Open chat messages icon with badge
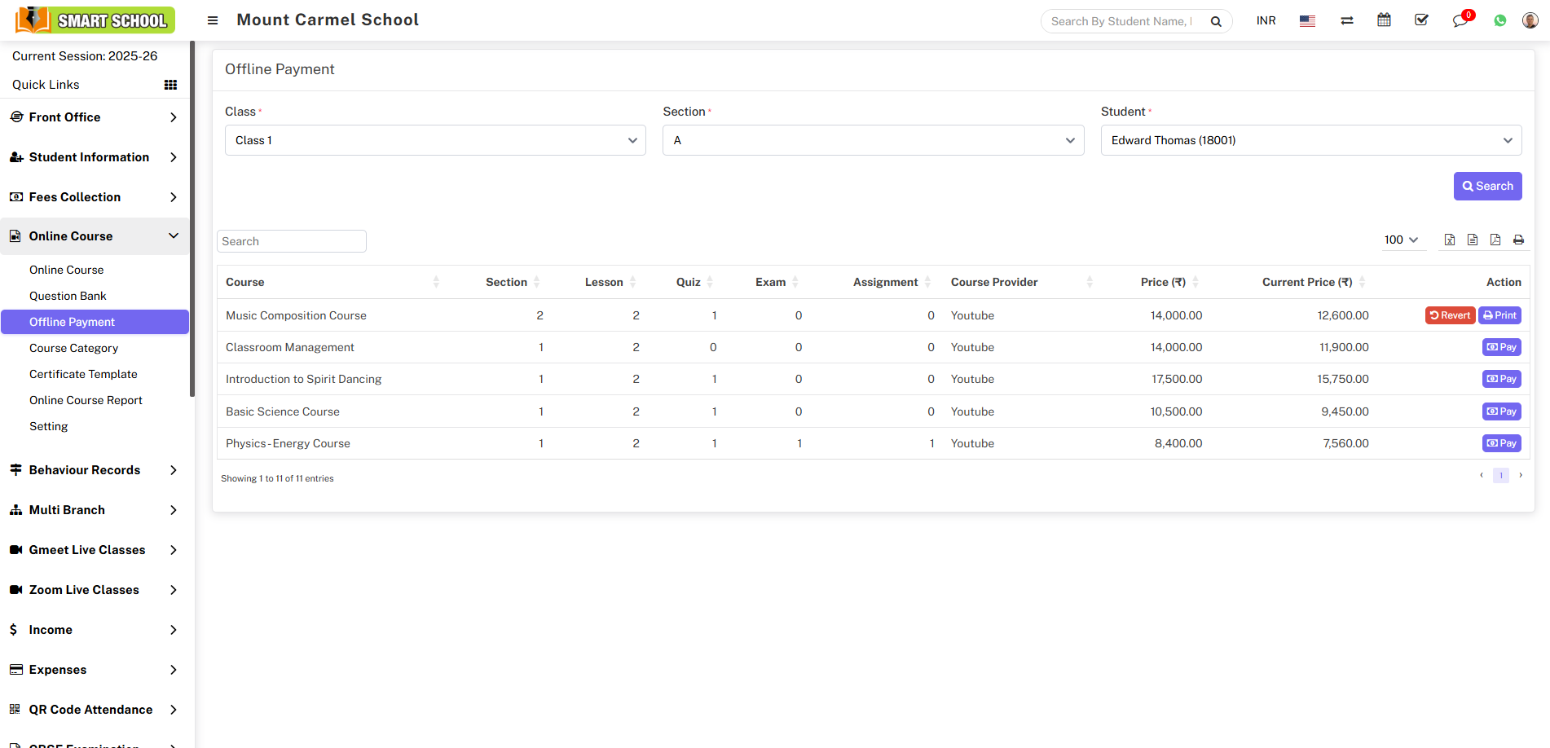The image size is (1550, 748). pyautogui.click(x=1460, y=20)
